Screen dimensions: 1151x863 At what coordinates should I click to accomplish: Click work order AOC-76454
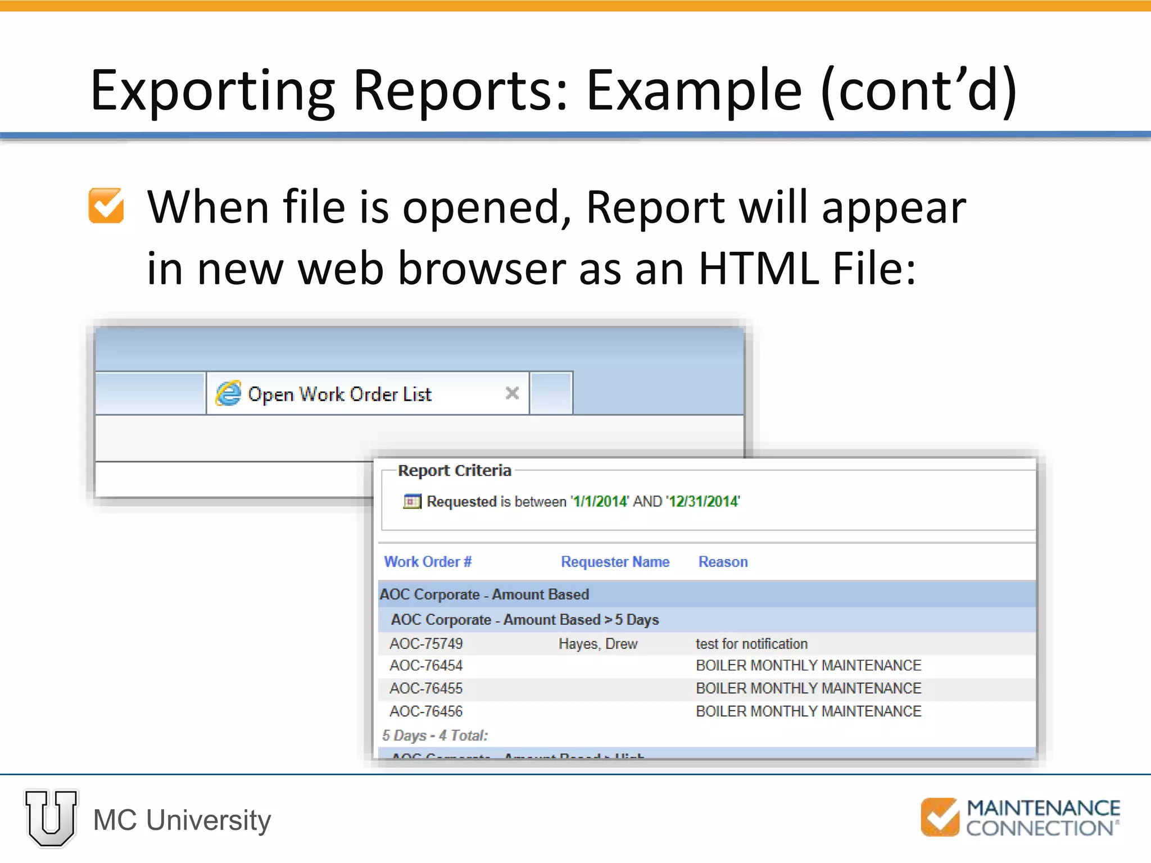pos(426,666)
